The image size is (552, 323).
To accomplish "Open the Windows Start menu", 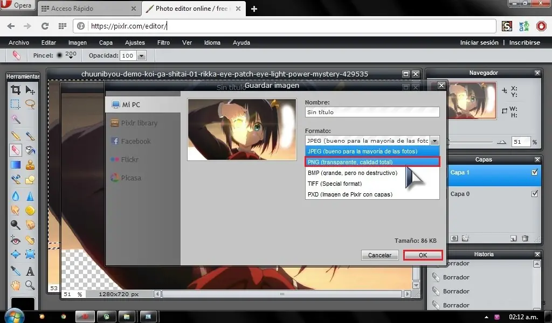I will [x=14, y=316].
